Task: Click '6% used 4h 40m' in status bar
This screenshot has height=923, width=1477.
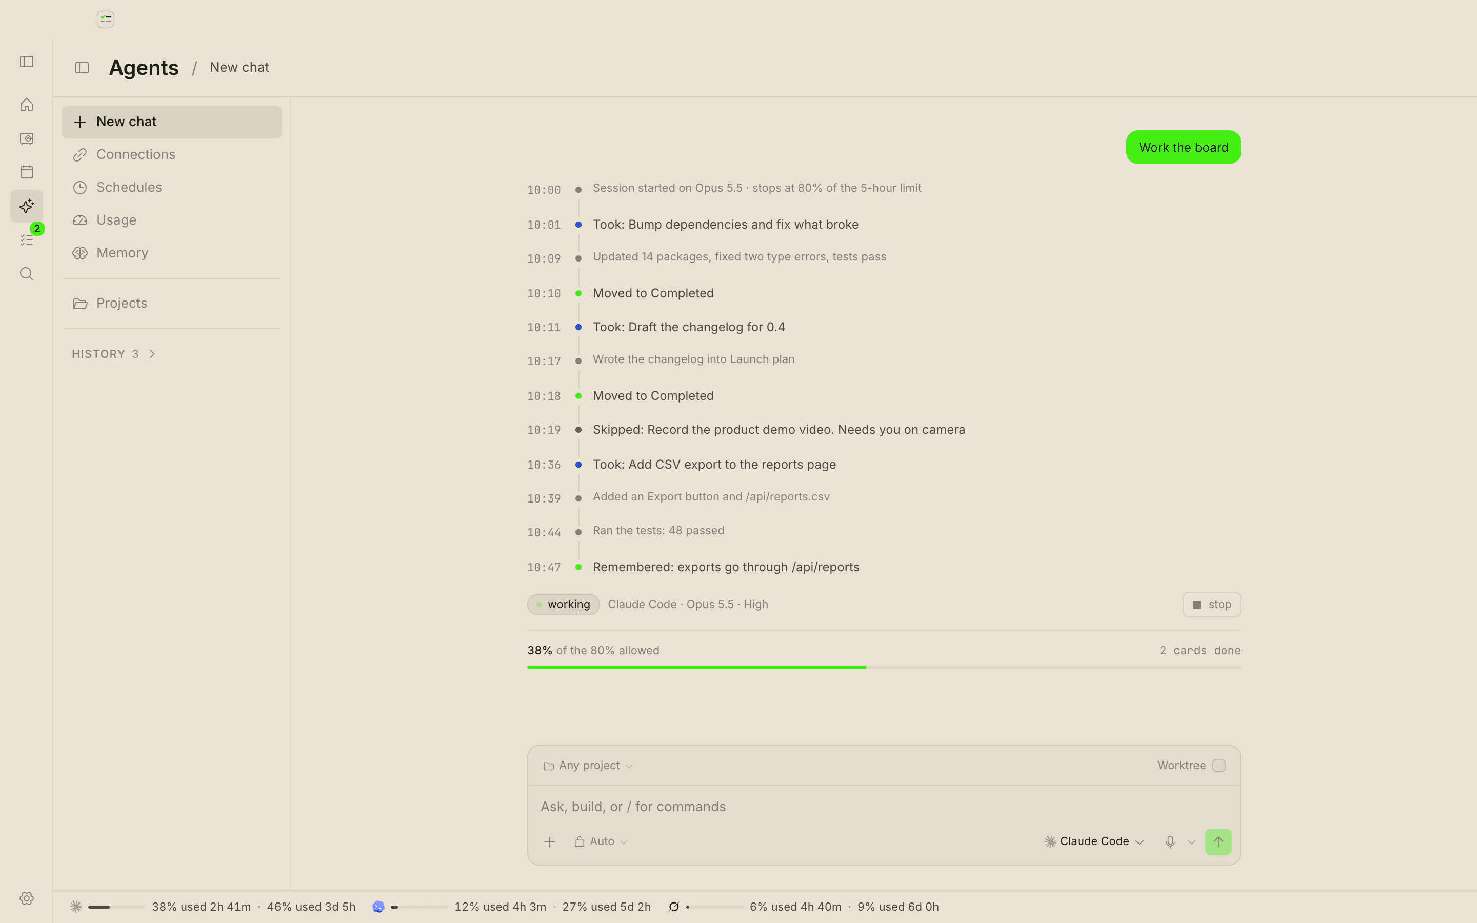Action: point(795,907)
